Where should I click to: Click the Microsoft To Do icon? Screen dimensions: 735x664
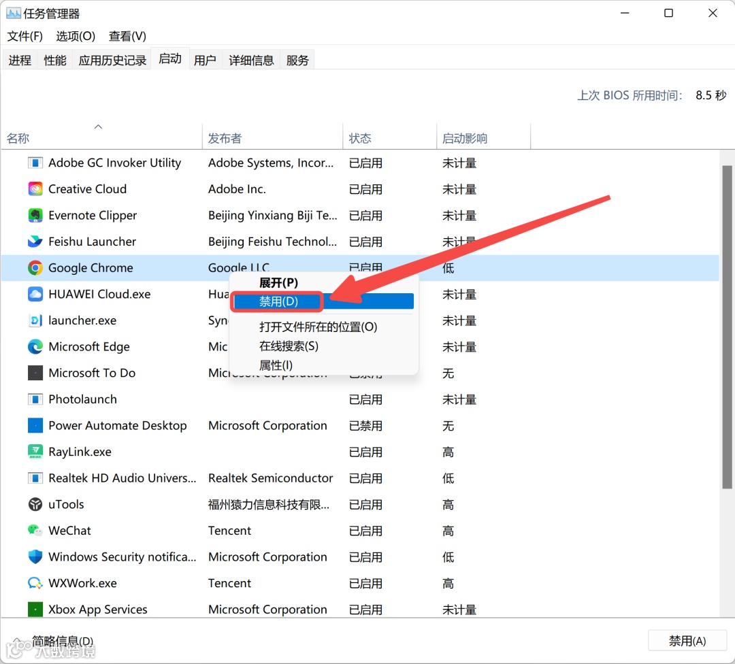tap(35, 373)
